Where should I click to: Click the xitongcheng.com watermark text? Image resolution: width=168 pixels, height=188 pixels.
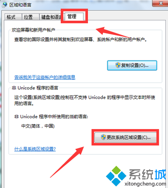tap(145, 184)
